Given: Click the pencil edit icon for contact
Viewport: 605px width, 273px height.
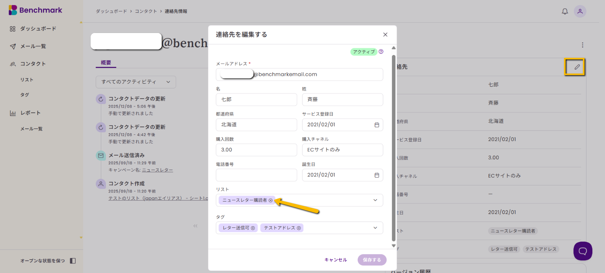Looking at the screenshot, I should 577,67.
